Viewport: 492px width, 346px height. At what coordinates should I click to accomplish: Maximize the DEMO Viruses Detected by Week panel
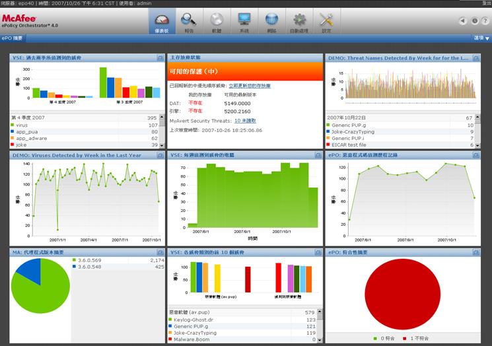click(160, 155)
